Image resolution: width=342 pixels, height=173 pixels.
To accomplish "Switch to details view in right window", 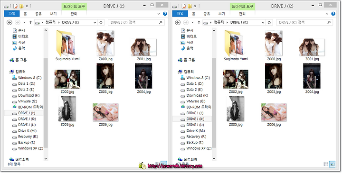I will click(x=326, y=164).
